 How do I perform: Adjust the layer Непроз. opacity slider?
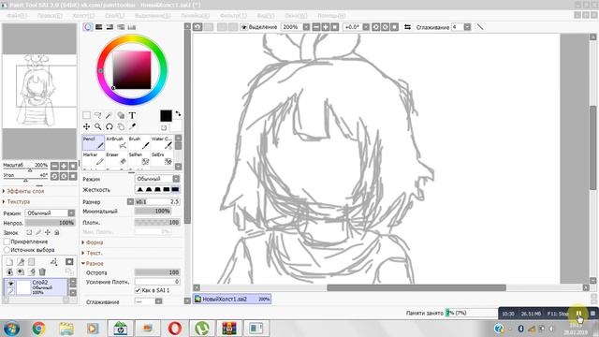click(x=50, y=223)
